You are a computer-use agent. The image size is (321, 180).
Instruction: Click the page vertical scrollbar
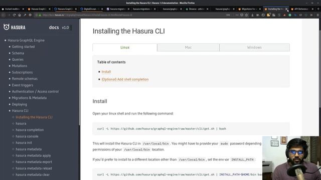tap(320, 68)
